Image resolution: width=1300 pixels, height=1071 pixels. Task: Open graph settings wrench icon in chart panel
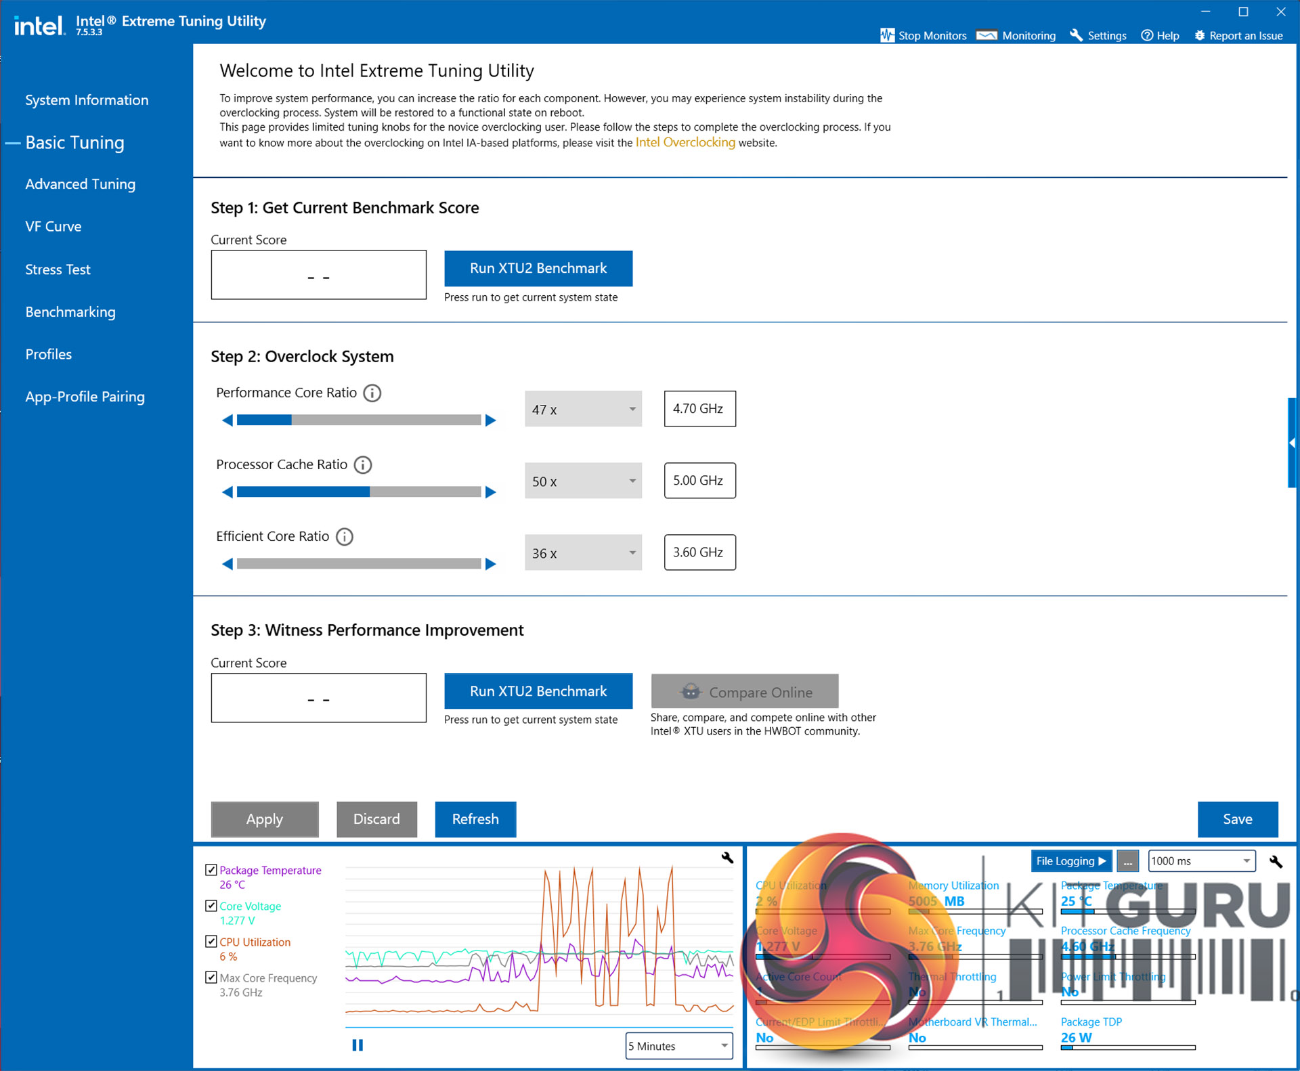coord(727,858)
